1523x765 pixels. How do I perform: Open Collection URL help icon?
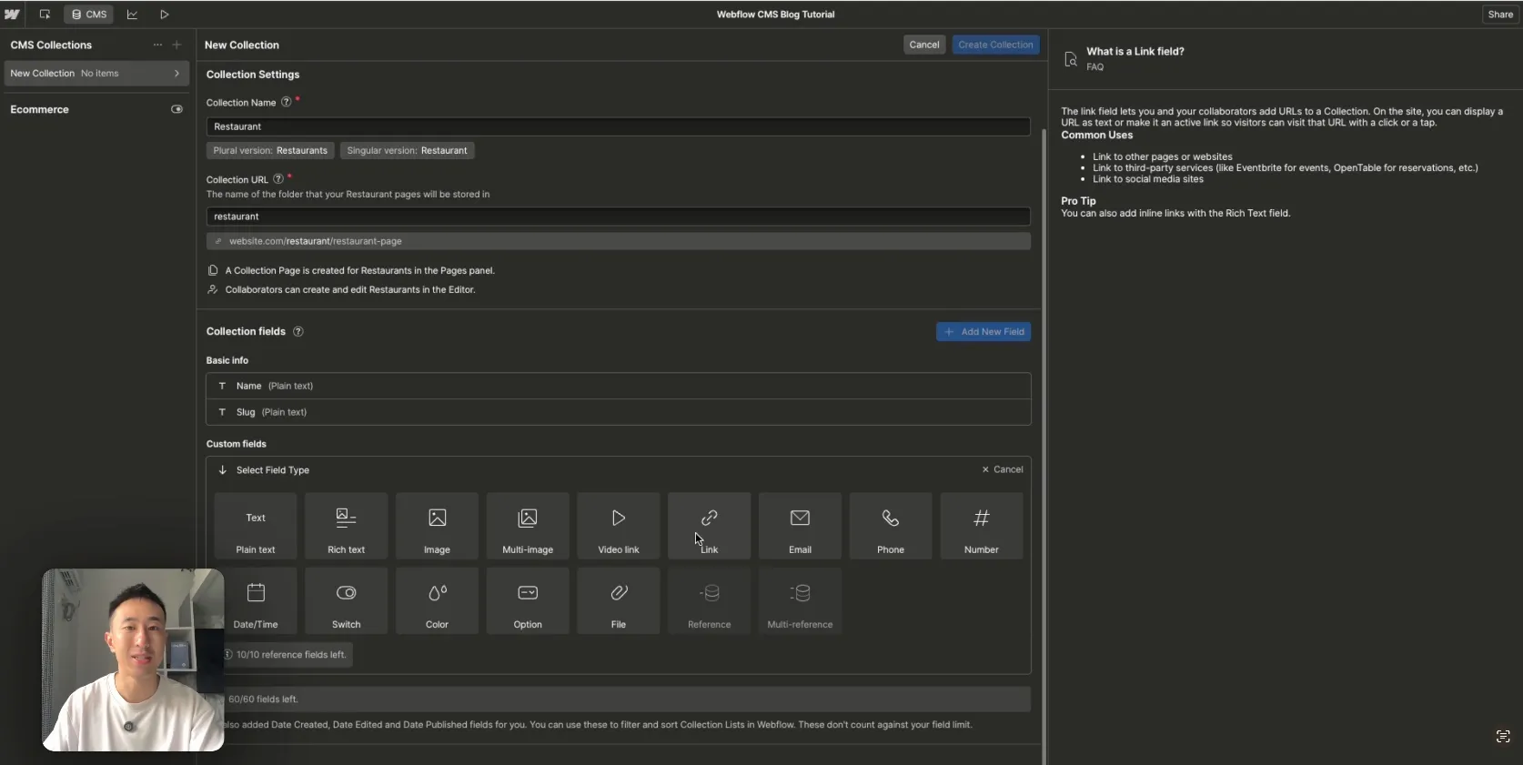pos(278,179)
